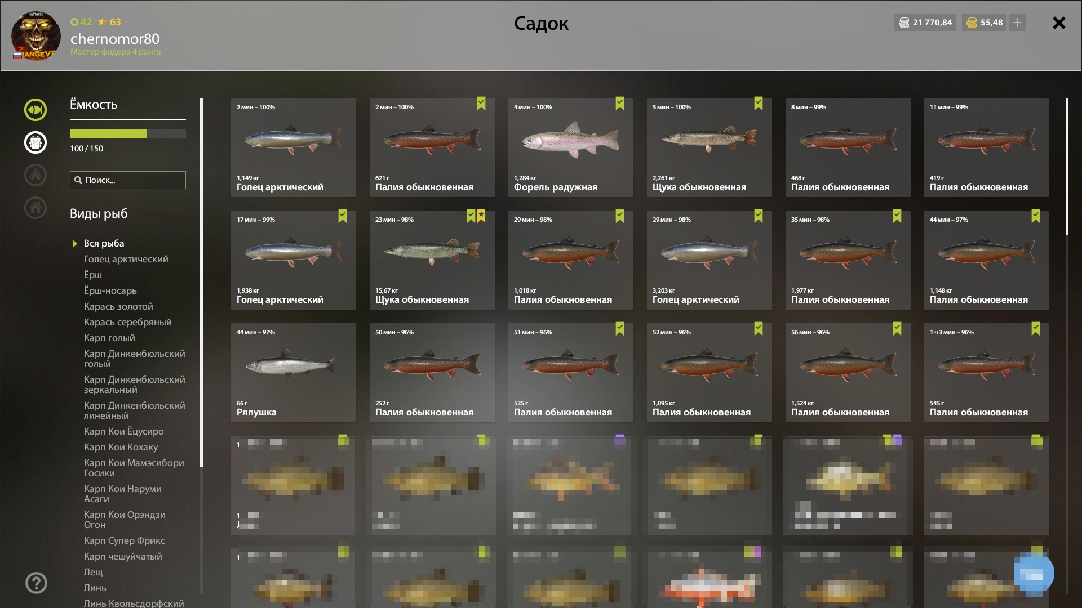Click the Поиск search field
Screen dimensions: 1082x608
[128, 180]
